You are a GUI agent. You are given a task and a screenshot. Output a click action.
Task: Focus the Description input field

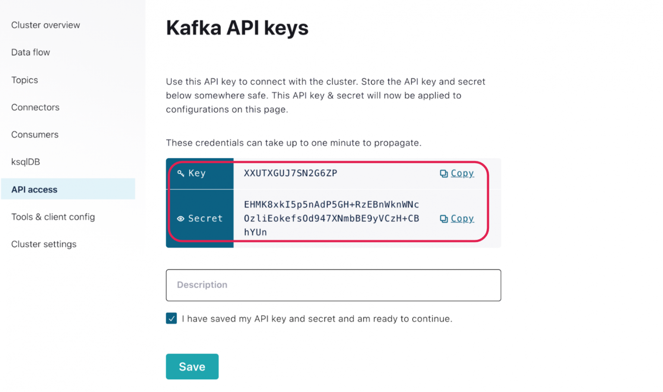333,285
